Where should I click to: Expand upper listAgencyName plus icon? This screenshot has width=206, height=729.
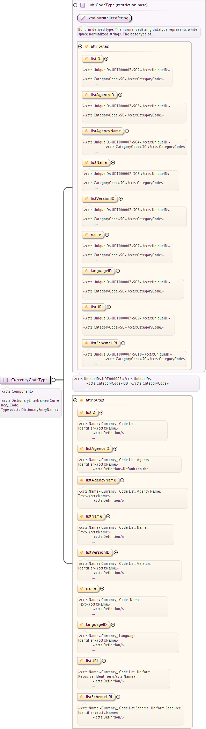[x=127, y=131]
